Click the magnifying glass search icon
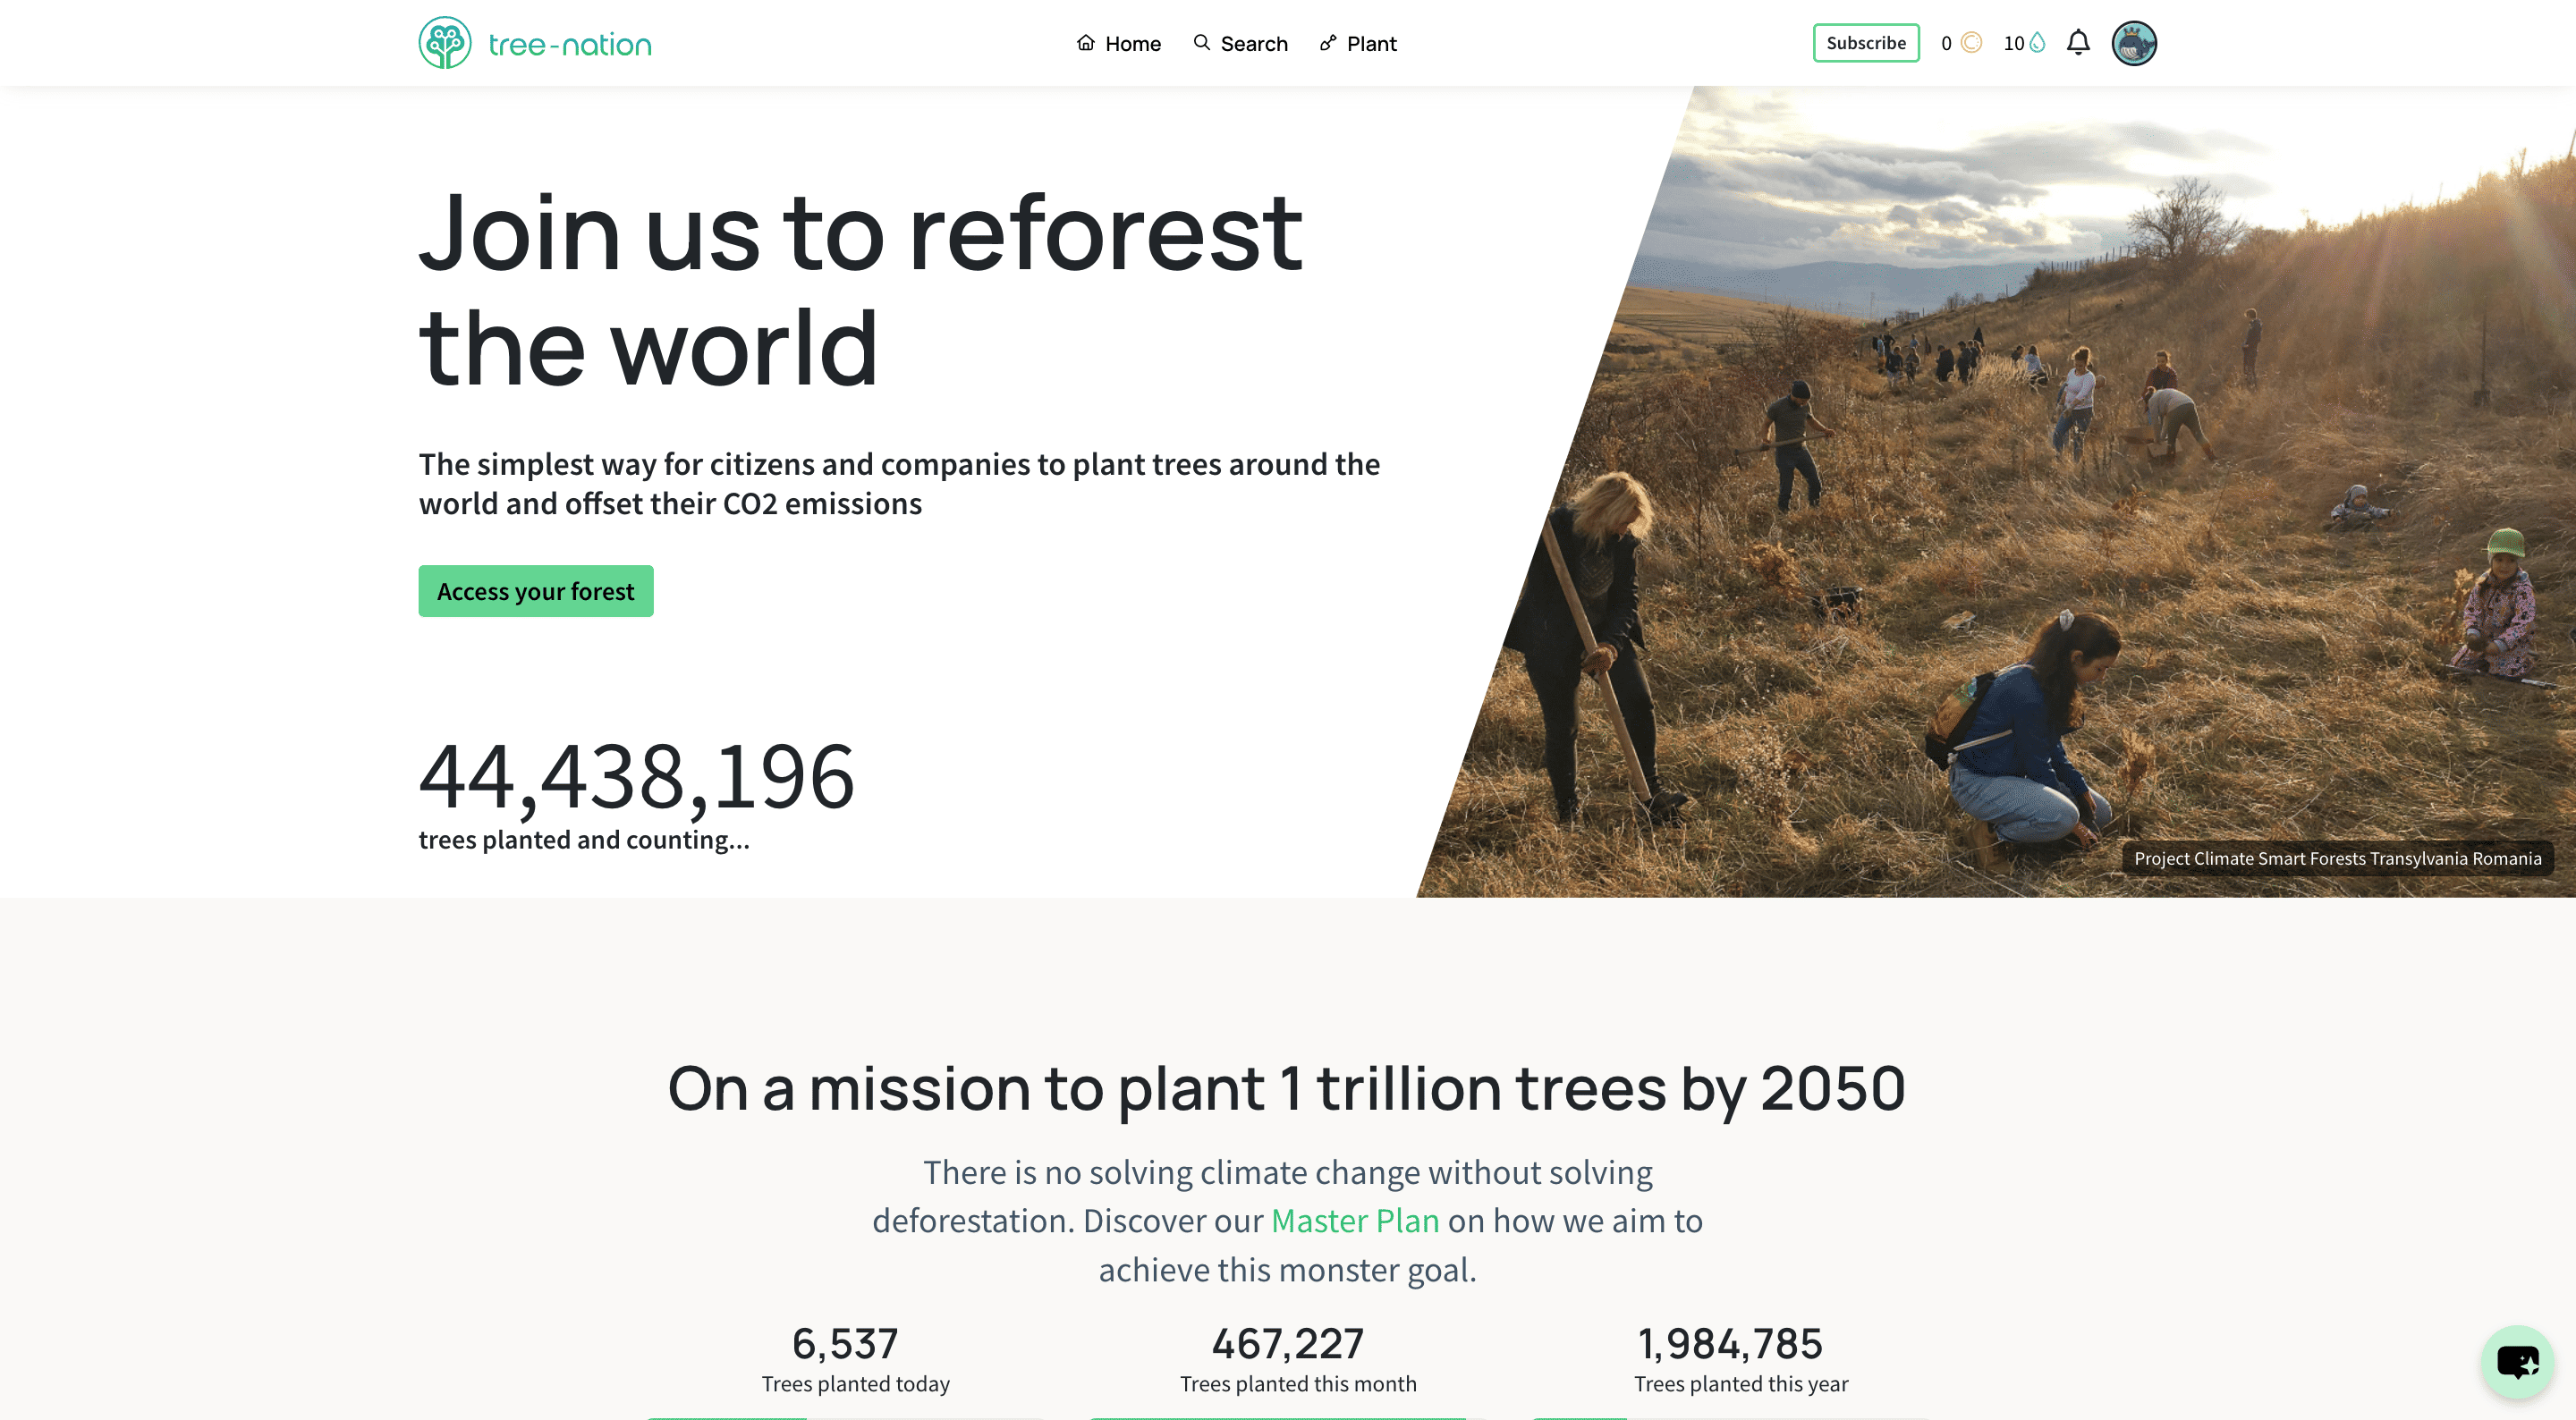Viewport: 2576px width, 1420px height. tap(1202, 43)
